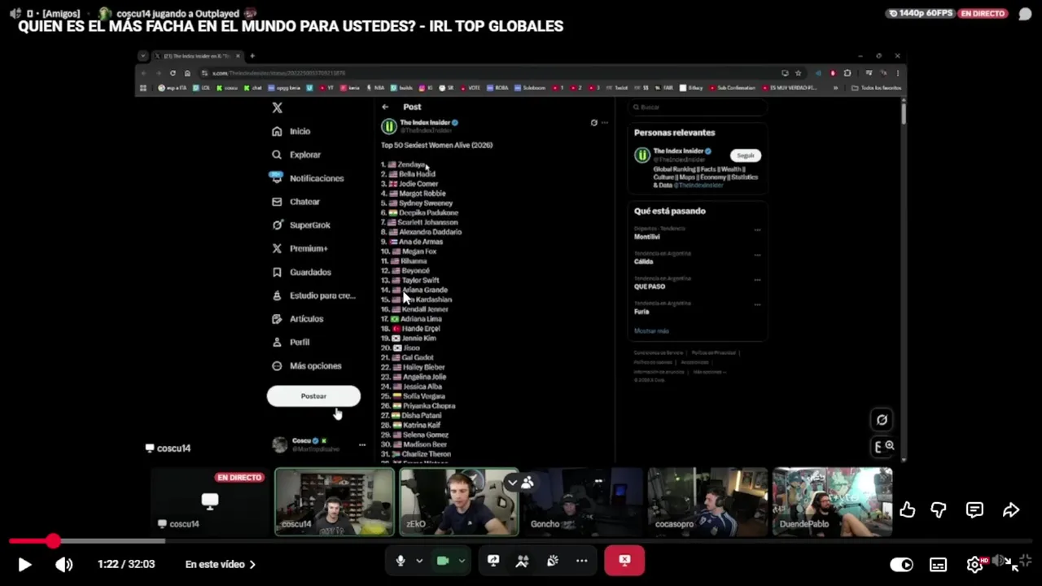The image size is (1042, 586).
Task: Click the Postear button
Action: pos(313,396)
